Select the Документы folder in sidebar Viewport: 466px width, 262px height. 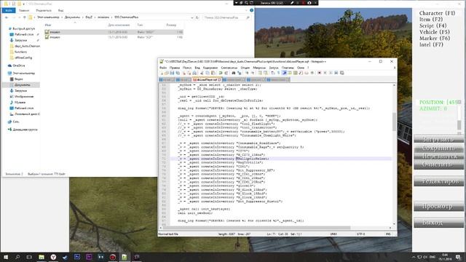point(22,85)
